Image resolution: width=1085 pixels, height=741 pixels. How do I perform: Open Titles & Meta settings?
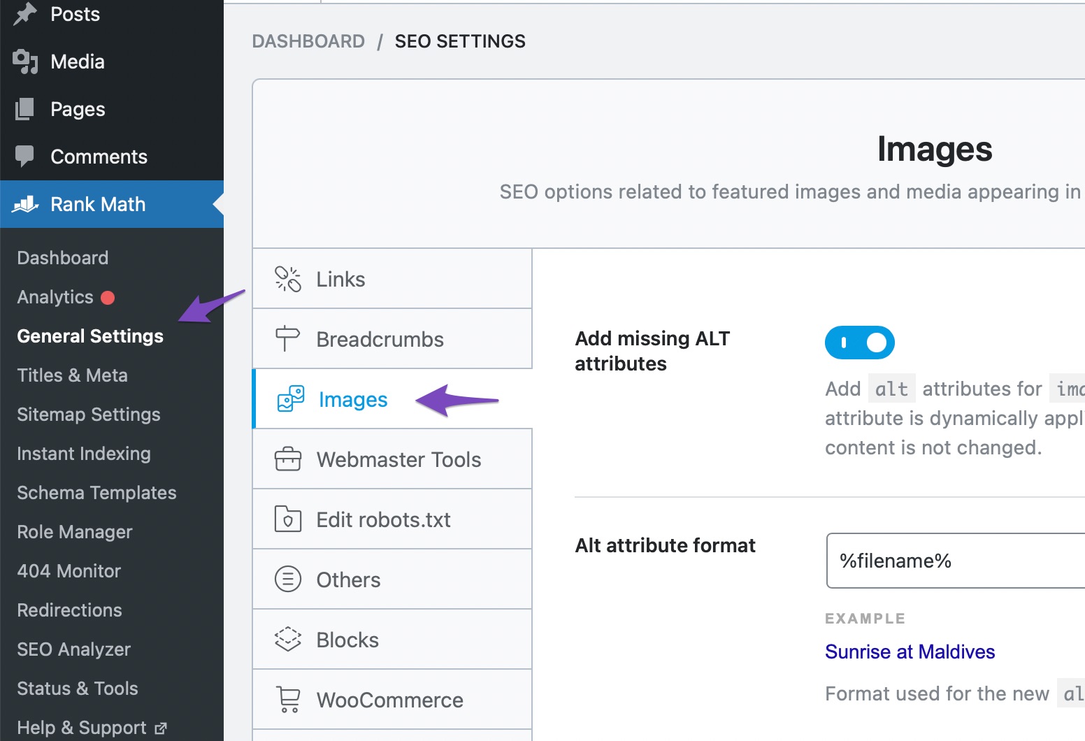coord(73,375)
